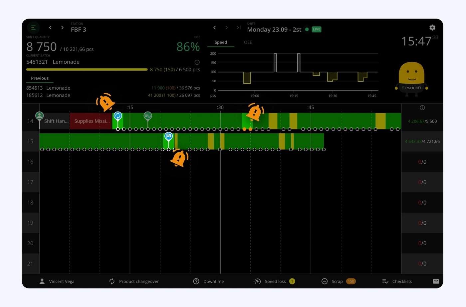This screenshot has height=307, width=466.
Task: Click the mail envelope icon
Action: [436, 281]
